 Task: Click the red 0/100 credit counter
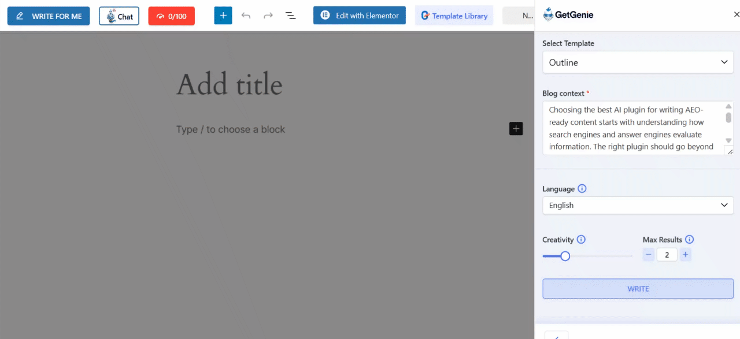tap(171, 15)
